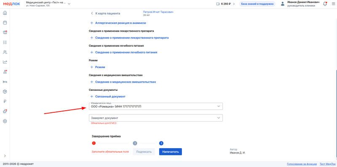Viewport: 337px width, 167px height.
Task: Click the user avatar icon
Action: pos(283,4)
